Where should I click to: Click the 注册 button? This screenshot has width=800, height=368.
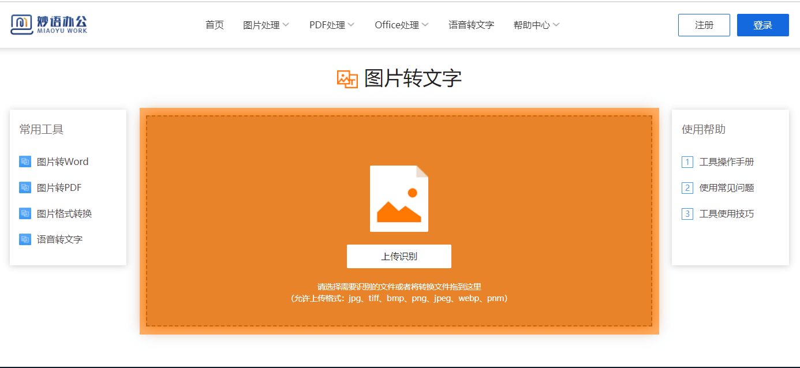[704, 25]
